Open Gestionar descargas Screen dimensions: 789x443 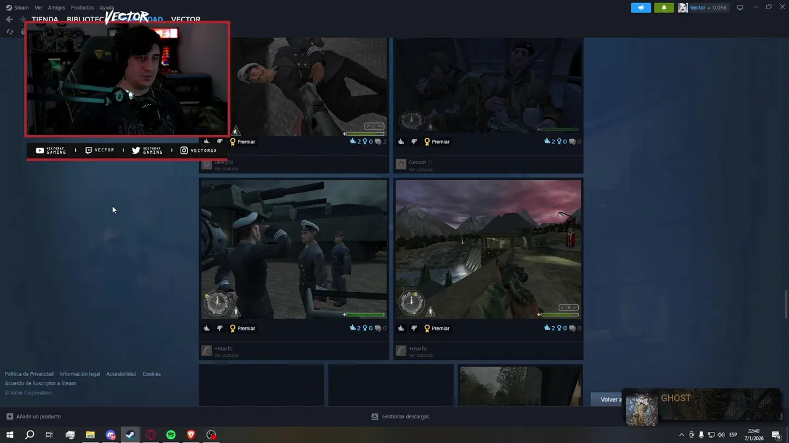tap(401, 417)
